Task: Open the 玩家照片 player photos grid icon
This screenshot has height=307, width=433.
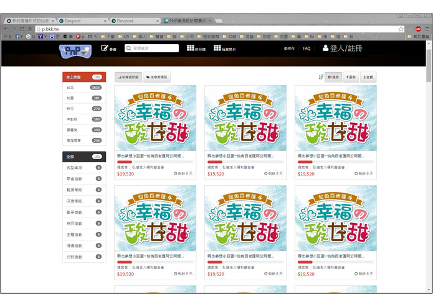Action: 217,48
